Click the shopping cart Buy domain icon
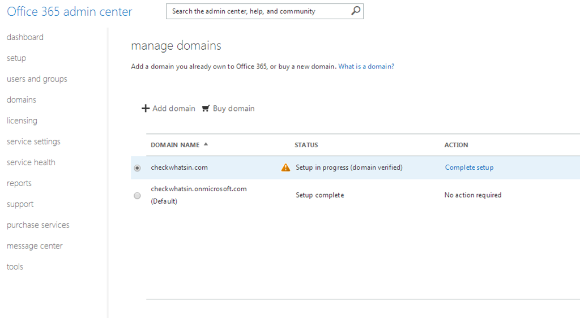The image size is (580, 318). pos(206,108)
